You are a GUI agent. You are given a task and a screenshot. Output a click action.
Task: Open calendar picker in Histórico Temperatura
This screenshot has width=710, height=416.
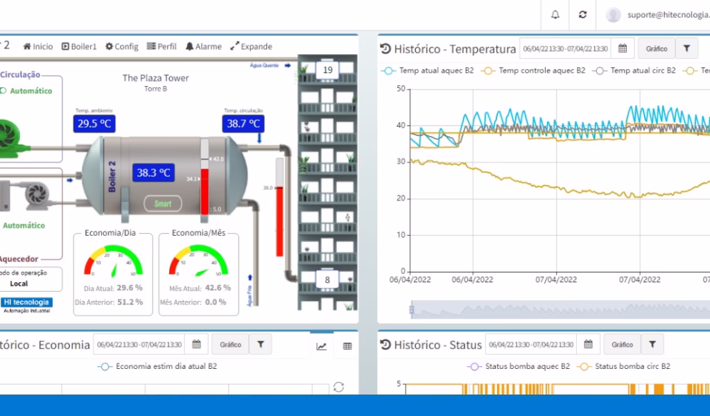click(x=623, y=49)
